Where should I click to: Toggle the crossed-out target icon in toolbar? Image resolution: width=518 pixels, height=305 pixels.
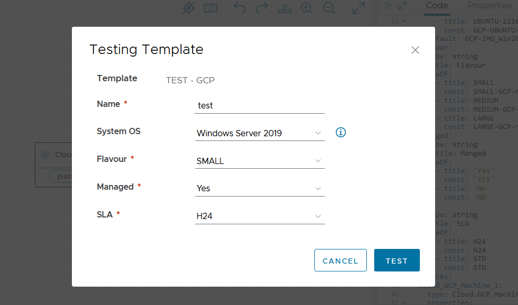point(188,8)
